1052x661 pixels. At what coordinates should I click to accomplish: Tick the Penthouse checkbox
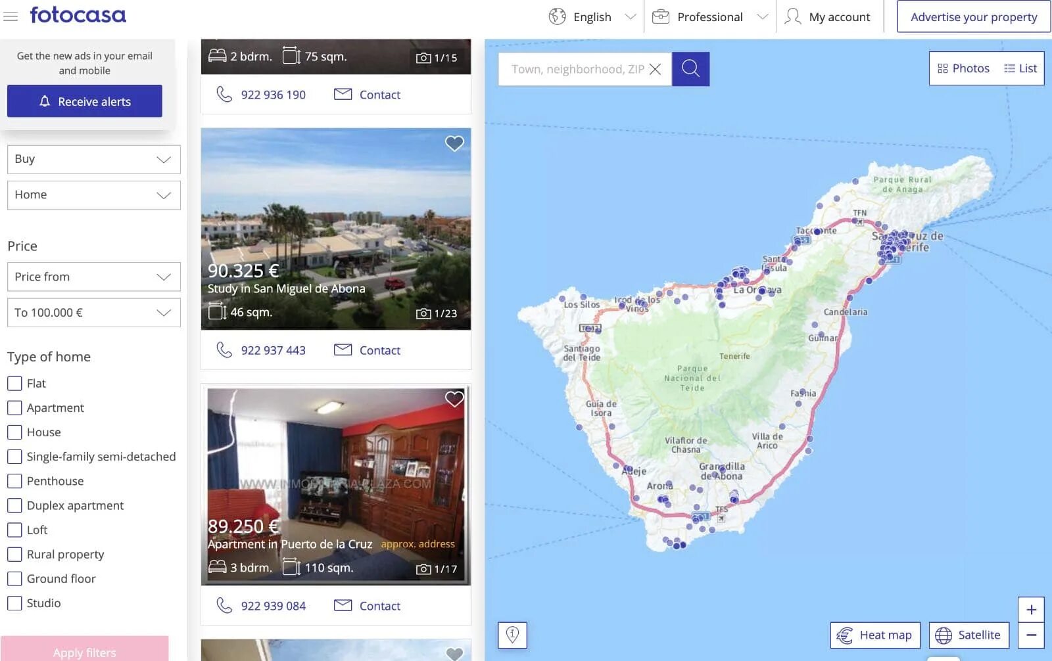coord(14,481)
